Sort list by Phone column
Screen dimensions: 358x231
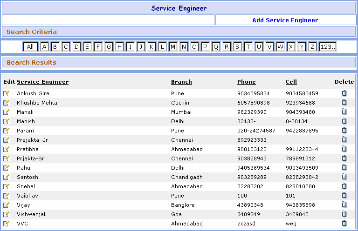click(x=246, y=82)
